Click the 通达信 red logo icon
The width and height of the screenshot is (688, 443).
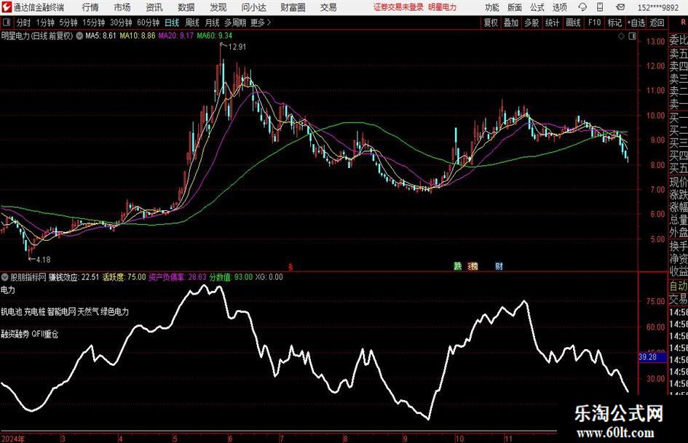[7, 7]
